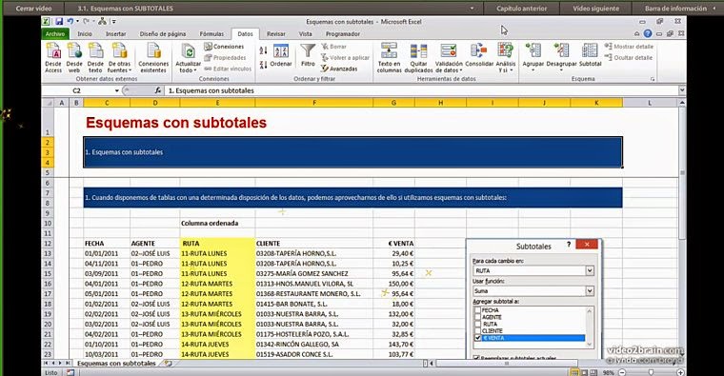Check the RUTA box in Subtotales
Image resolution: width=724 pixels, height=376 pixels.
tap(478, 325)
